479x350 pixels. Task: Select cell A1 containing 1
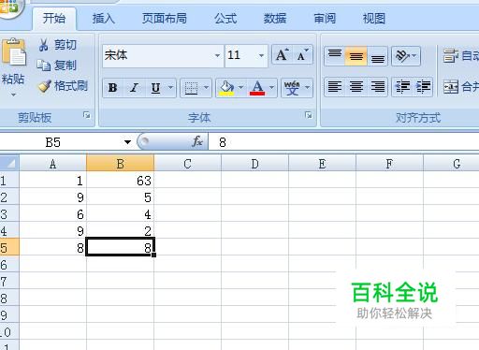[52, 181]
